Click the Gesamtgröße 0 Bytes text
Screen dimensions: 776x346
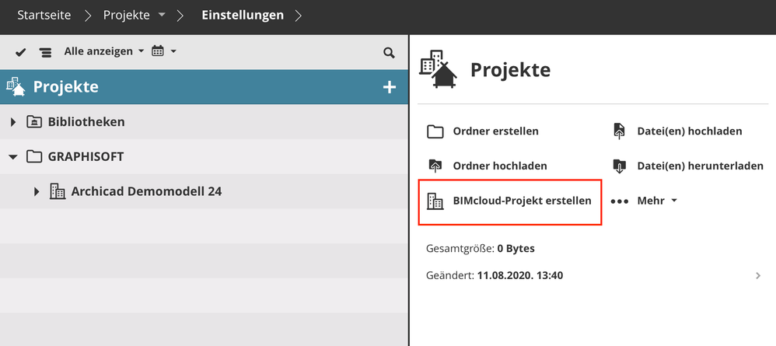tap(480, 249)
